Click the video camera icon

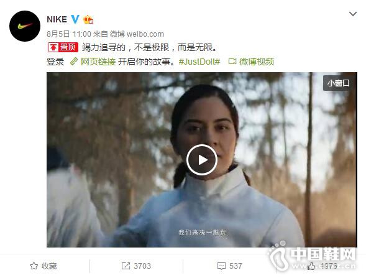pyautogui.click(x=232, y=62)
